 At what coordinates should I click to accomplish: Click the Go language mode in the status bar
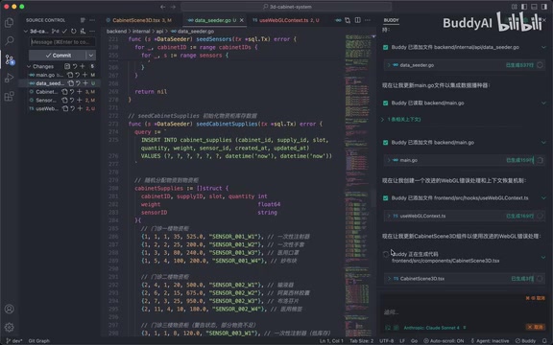pos(414,341)
